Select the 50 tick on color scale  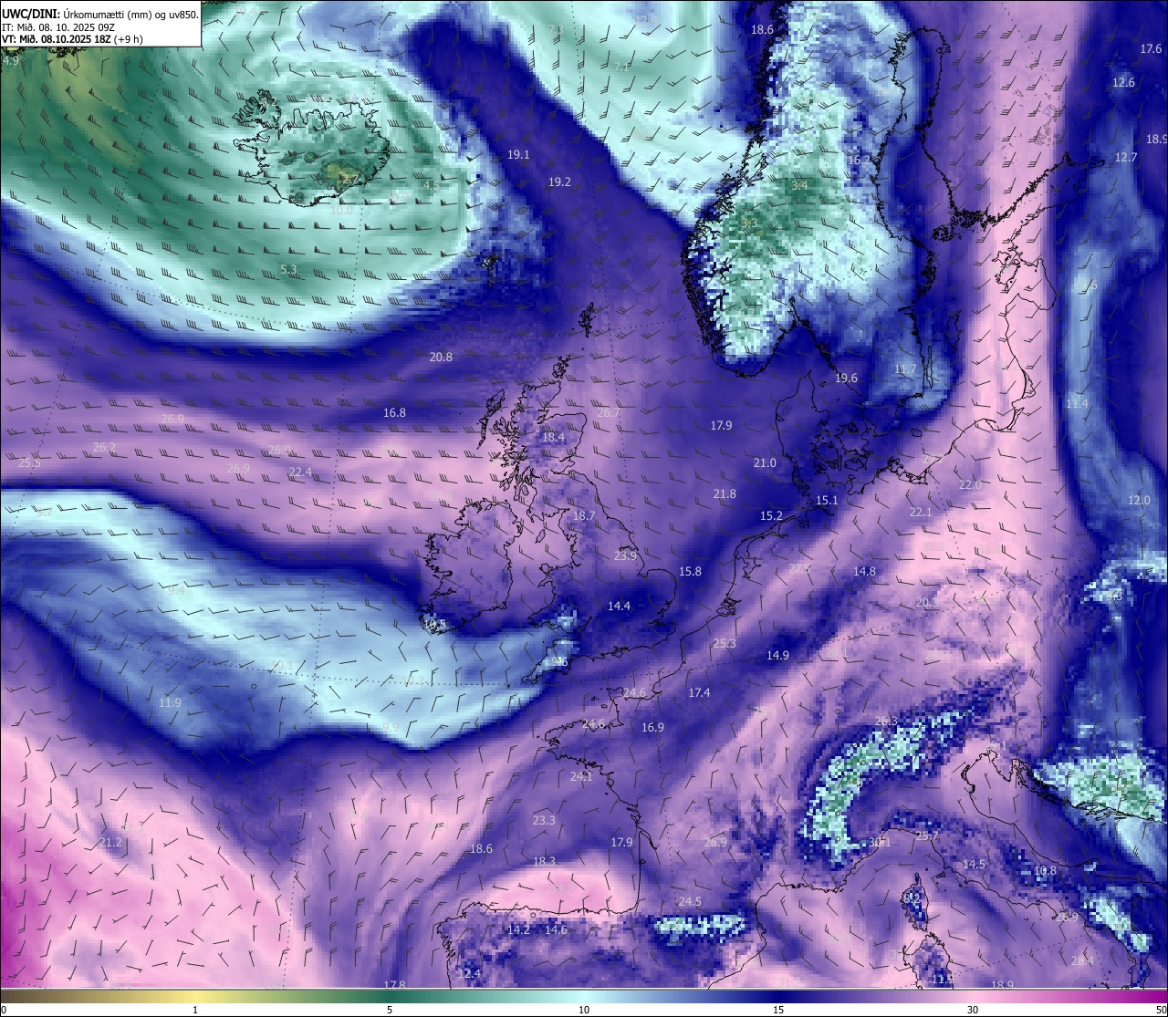(x=1162, y=1010)
